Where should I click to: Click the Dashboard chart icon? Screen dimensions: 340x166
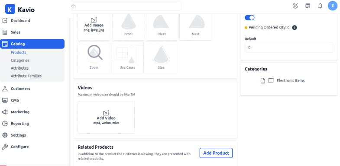tap(5, 21)
